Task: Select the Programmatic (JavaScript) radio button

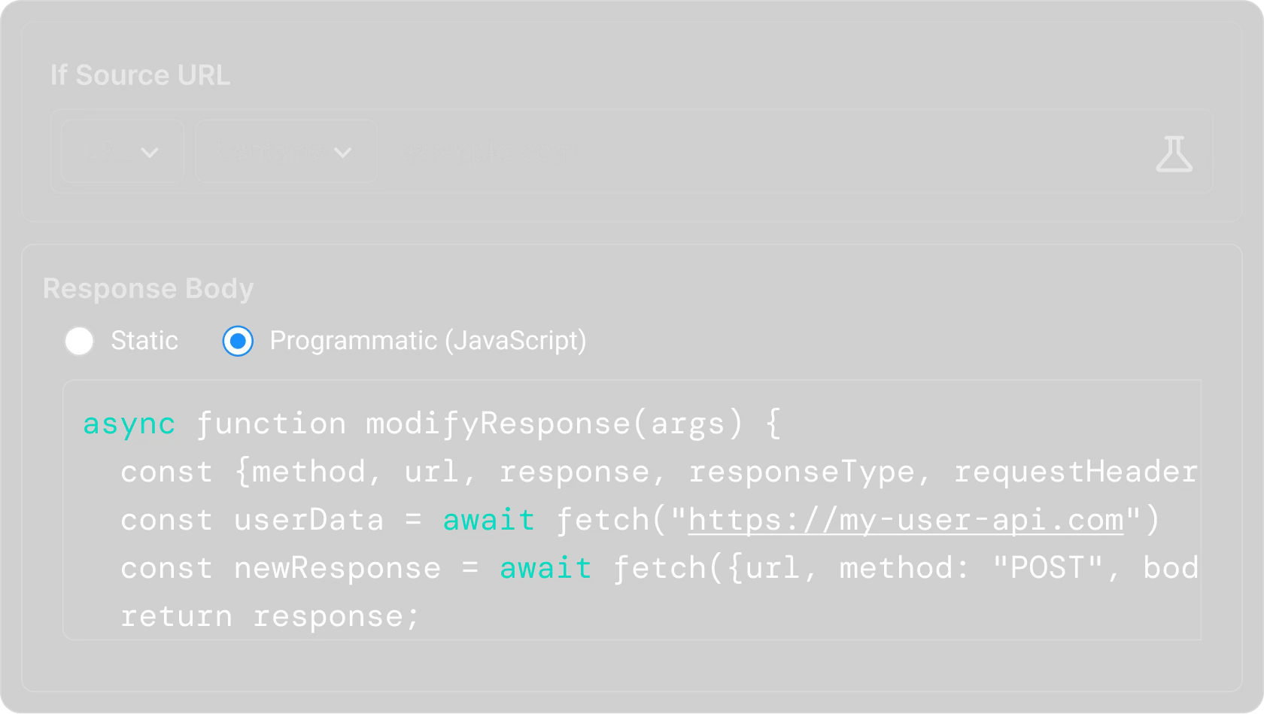Action: click(238, 341)
